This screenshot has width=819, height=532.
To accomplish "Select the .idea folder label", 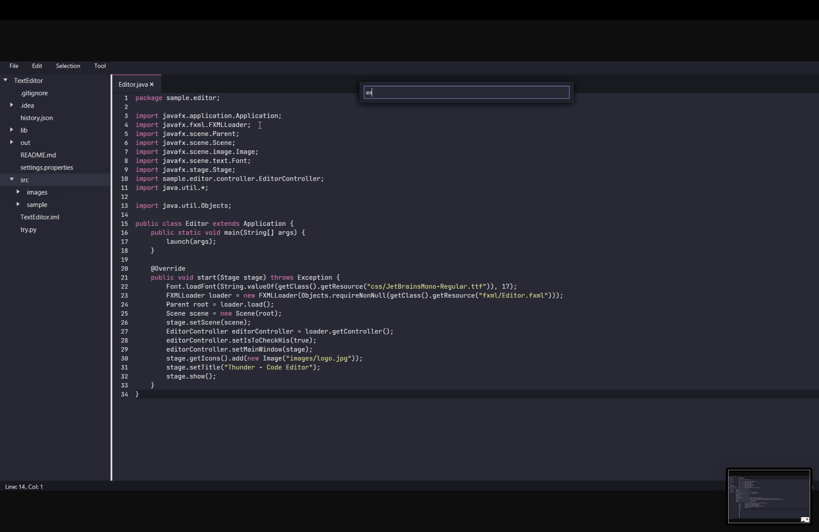I will tap(27, 105).
